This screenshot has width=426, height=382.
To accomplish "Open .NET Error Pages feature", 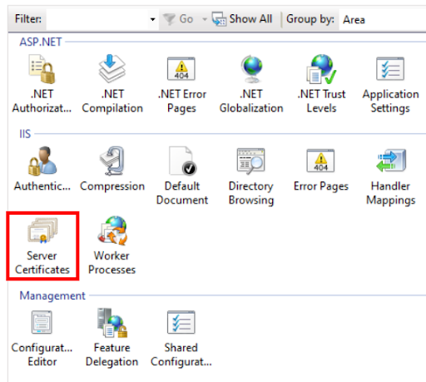I will (181, 84).
